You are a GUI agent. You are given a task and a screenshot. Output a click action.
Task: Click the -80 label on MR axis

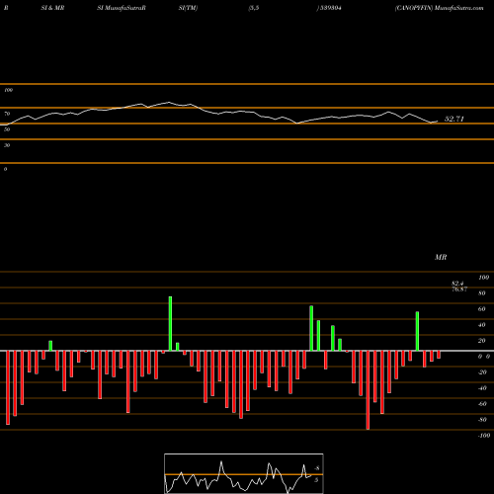point(482,420)
